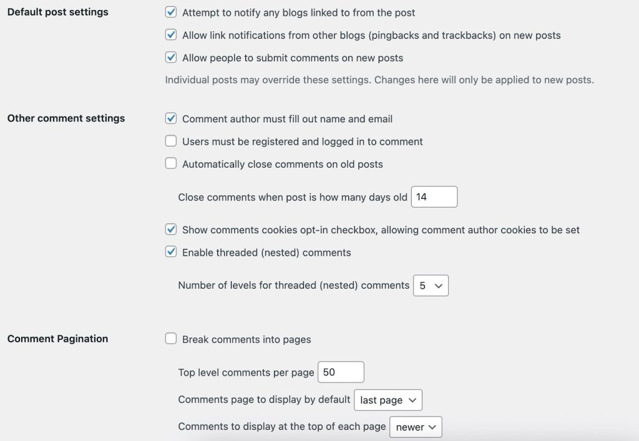
Task: Open the comments ordering dropdown showing 'newer'
Action: click(x=416, y=427)
